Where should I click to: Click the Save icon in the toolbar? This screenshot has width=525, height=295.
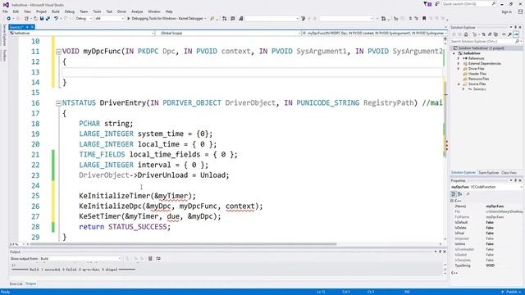pyautogui.click(x=42, y=19)
